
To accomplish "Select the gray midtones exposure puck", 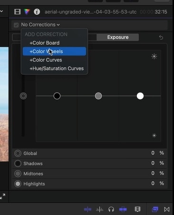I will coord(98,96).
